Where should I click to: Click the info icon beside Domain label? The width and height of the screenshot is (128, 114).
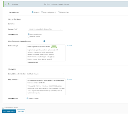pos(14,24)
